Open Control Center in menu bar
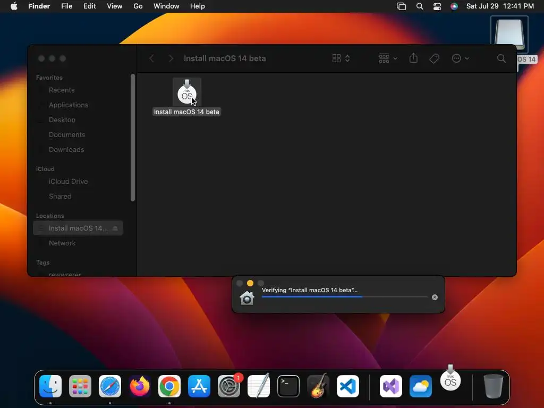 (x=437, y=6)
